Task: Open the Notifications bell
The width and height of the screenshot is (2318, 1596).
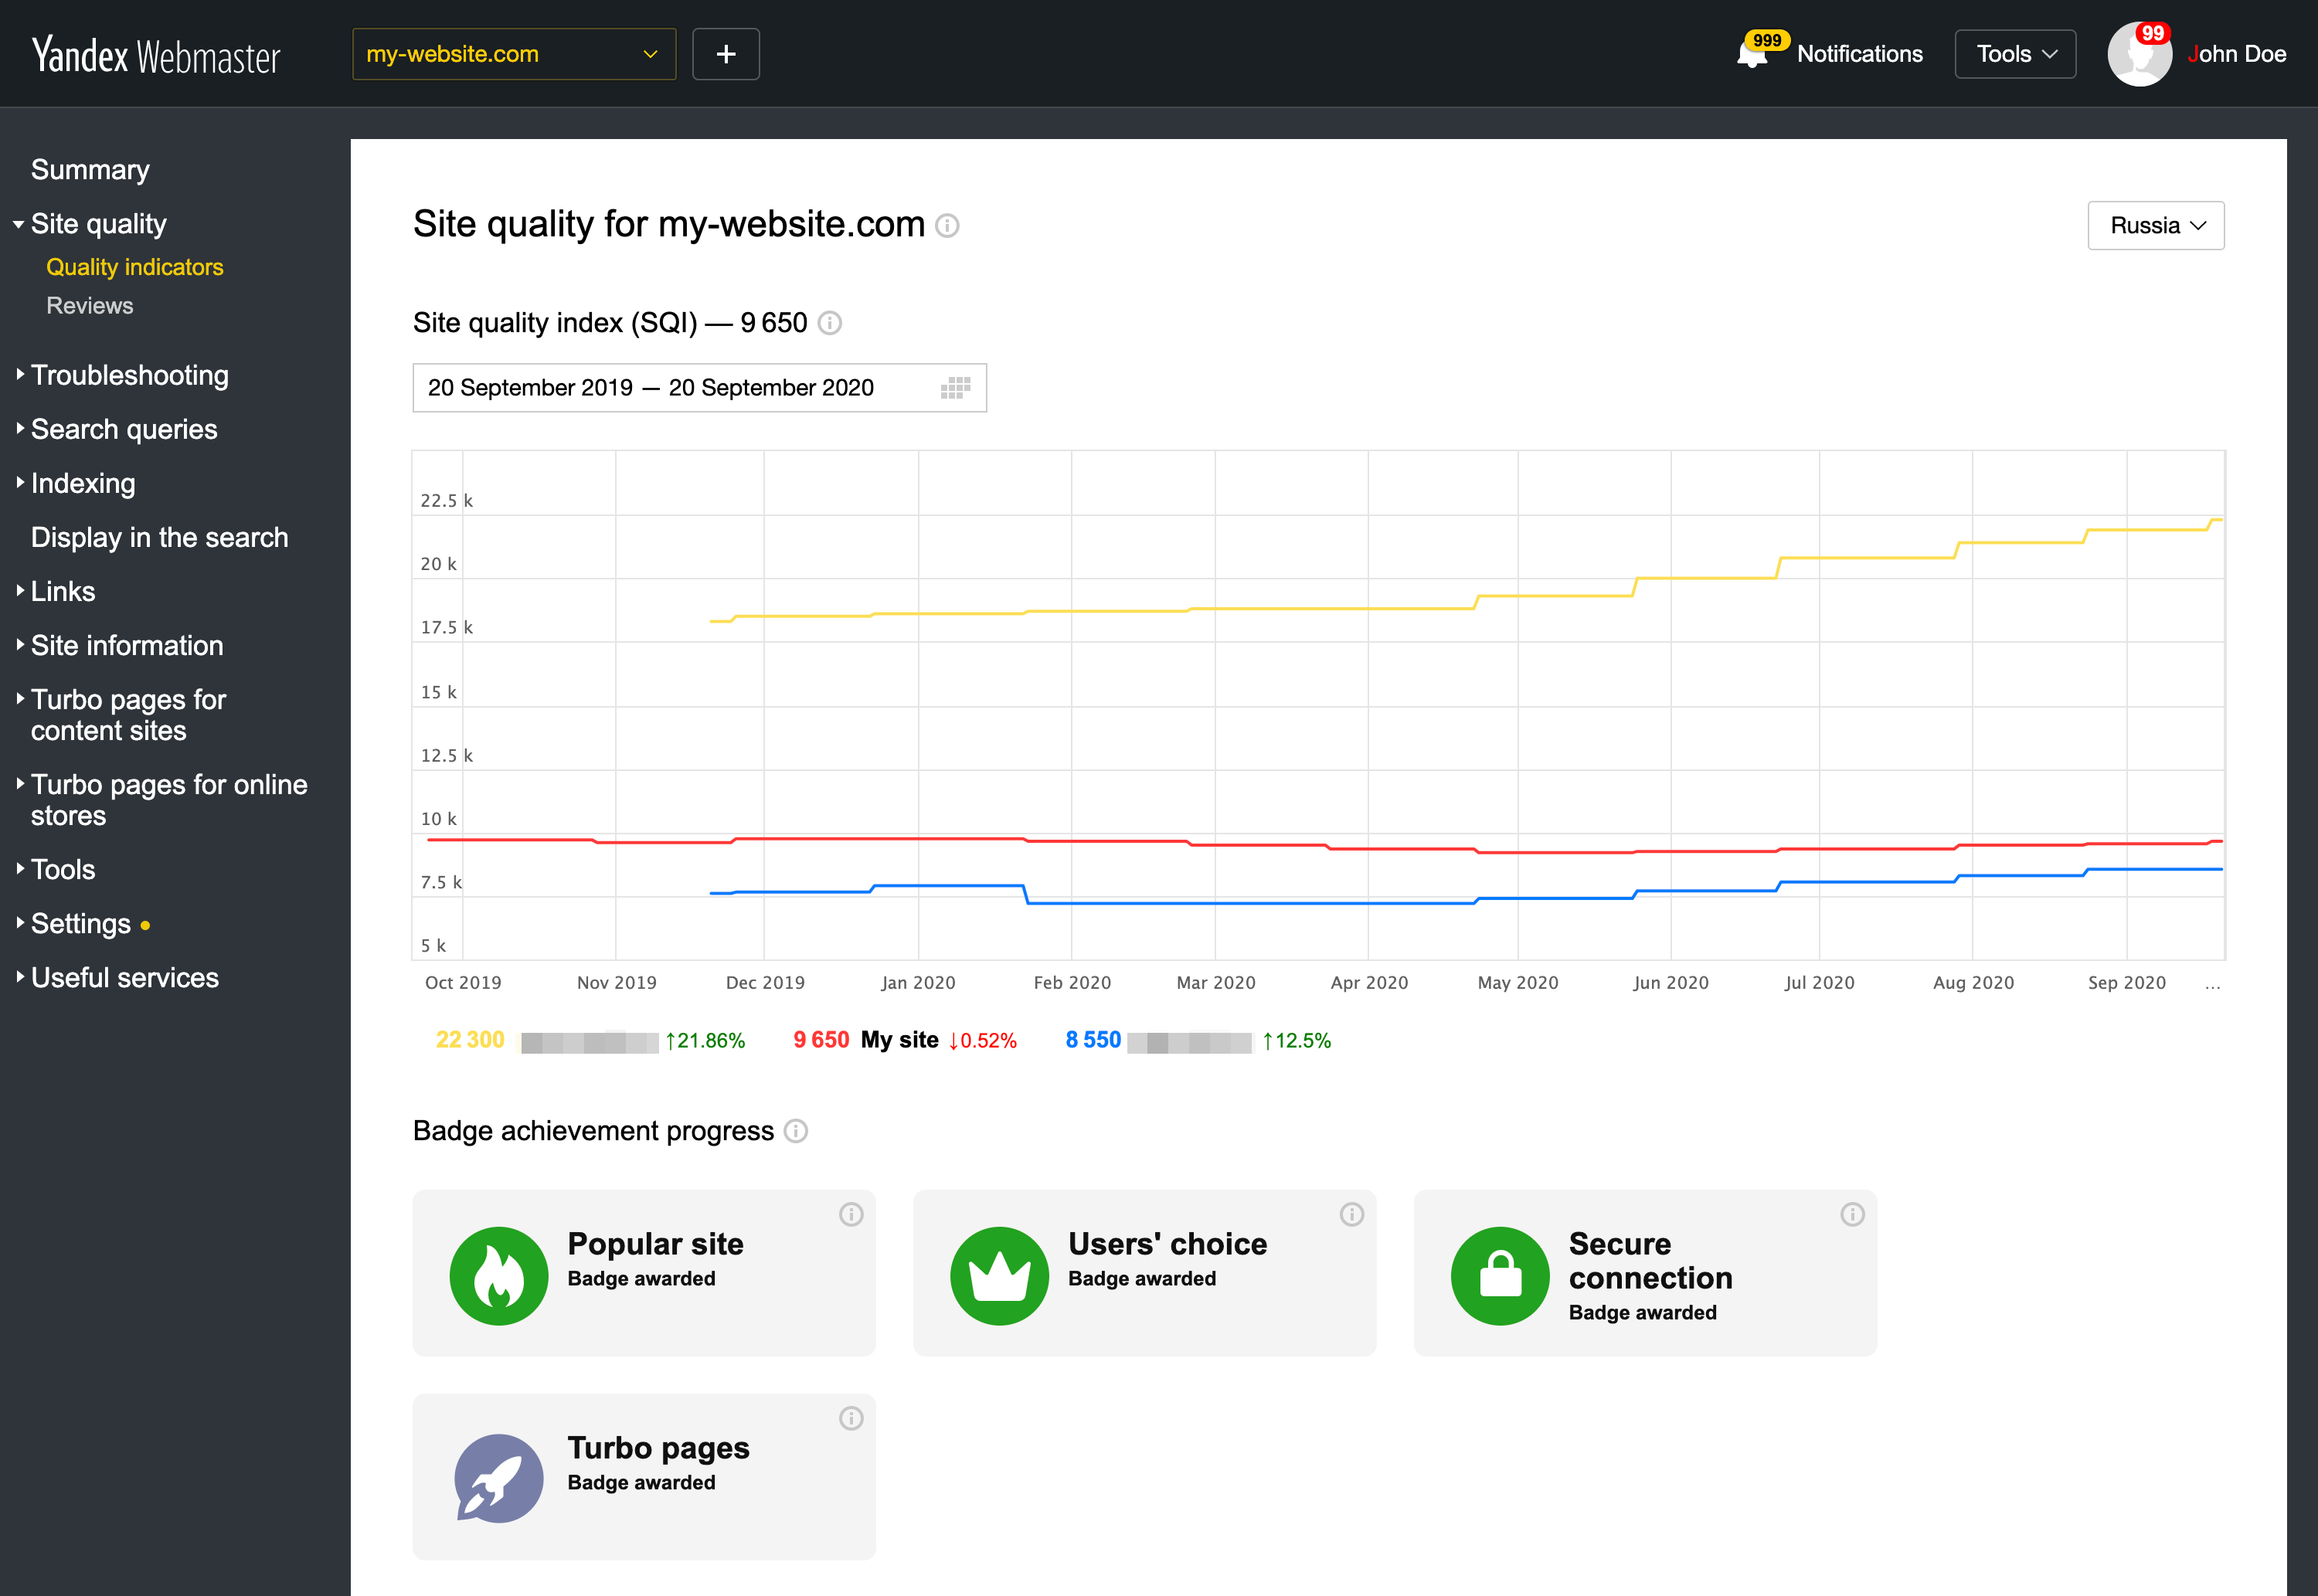Action: click(1755, 53)
